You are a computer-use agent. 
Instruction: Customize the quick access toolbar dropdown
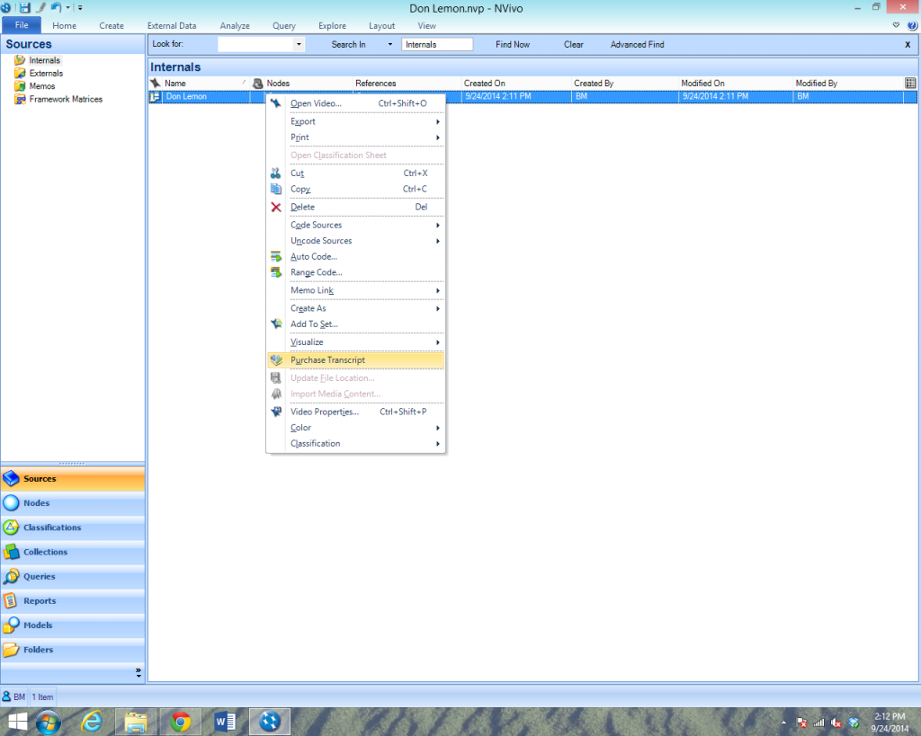80,7
